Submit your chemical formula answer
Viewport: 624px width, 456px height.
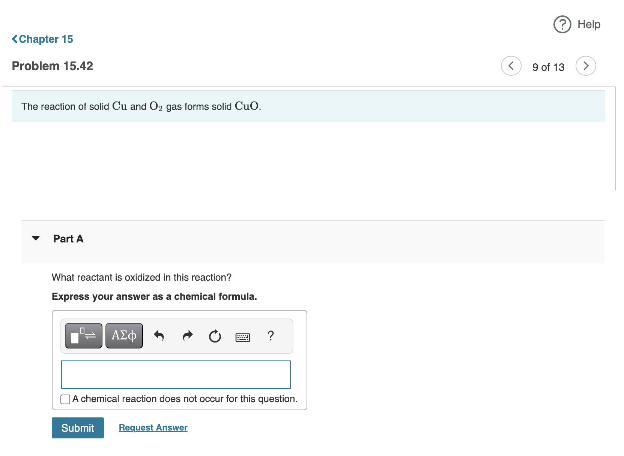point(78,428)
